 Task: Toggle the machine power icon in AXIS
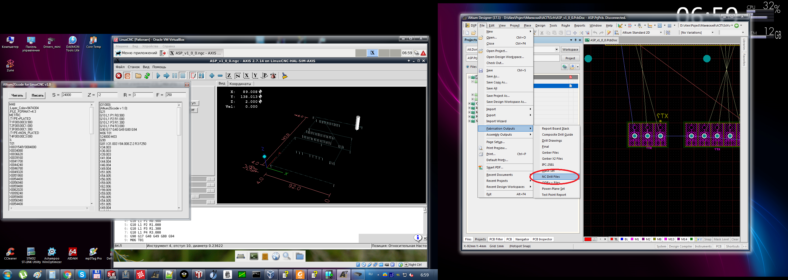[128, 76]
